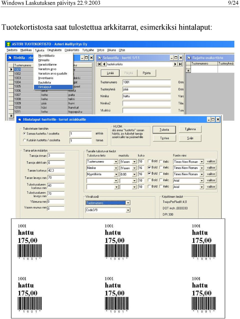Screen dimensions: 240x319
Task: Enable Bold for the Tuotenumero row
Action: coord(149,161)
